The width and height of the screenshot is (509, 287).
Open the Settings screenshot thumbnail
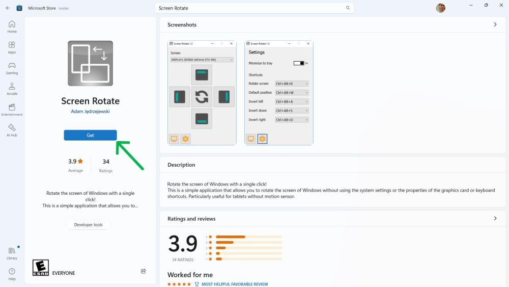click(279, 93)
